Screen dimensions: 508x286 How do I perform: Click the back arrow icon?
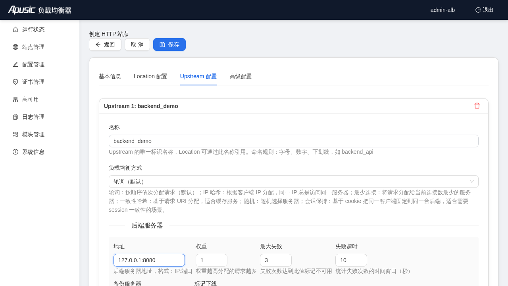click(x=98, y=44)
